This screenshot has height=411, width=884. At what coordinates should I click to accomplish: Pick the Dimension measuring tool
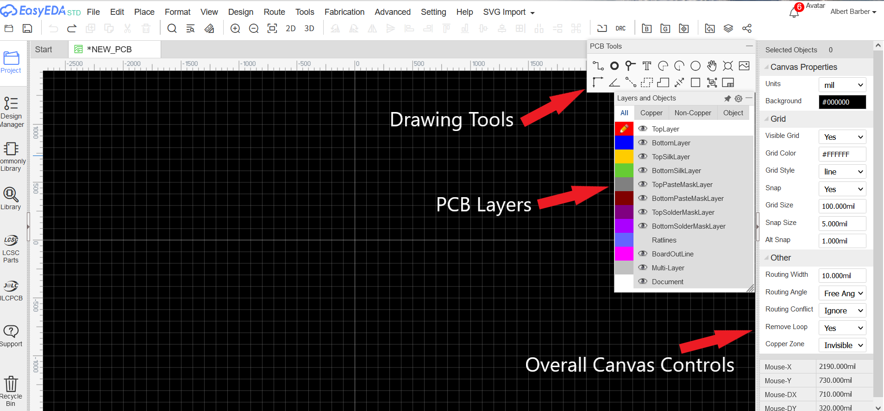pyautogui.click(x=679, y=82)
